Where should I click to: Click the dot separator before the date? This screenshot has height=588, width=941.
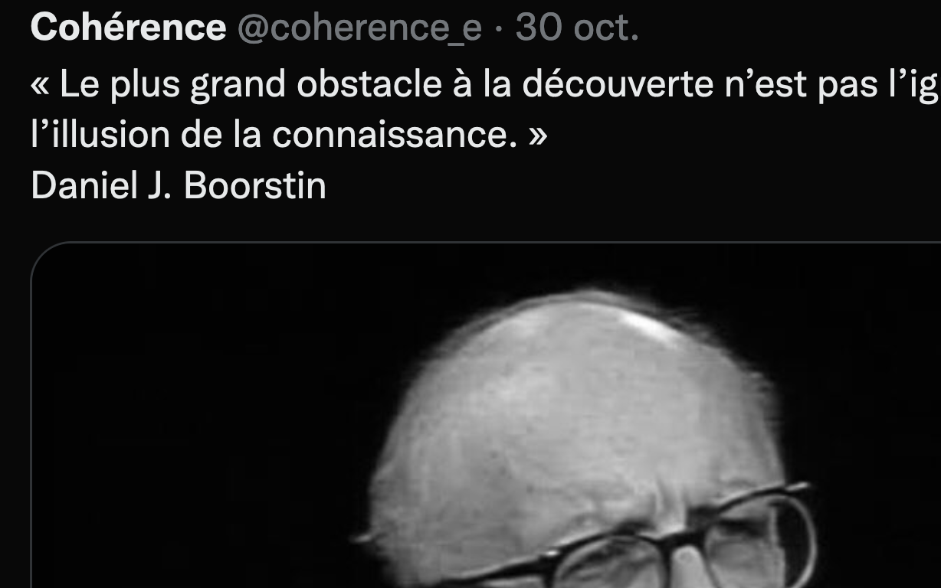tap(499, 29)
